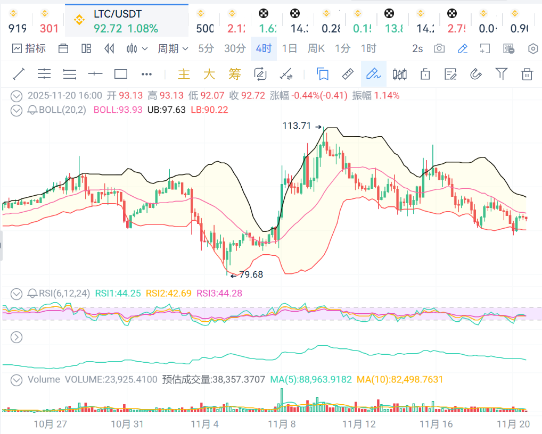Viewport: 542px width, 434px height.
Task: Select the trend line drawing tool
Action: point(19,74)
